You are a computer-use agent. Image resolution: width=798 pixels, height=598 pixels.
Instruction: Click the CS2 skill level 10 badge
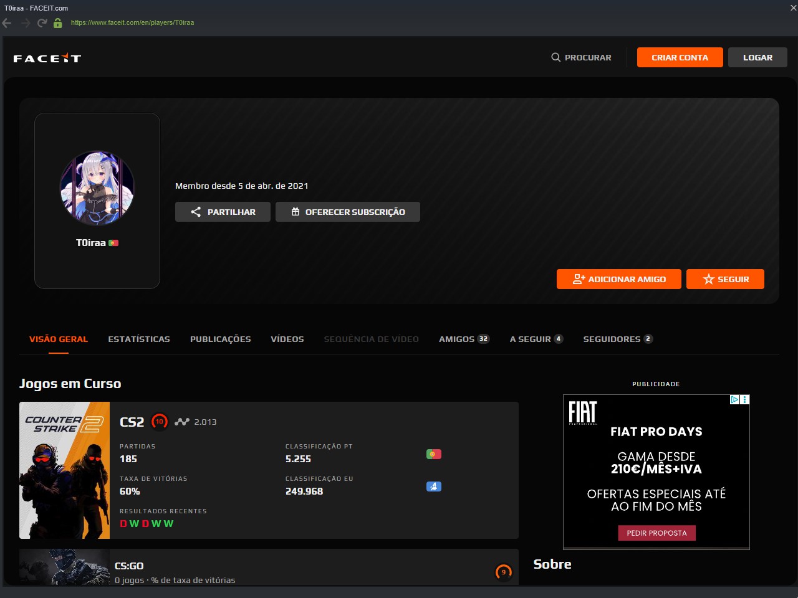160,422
